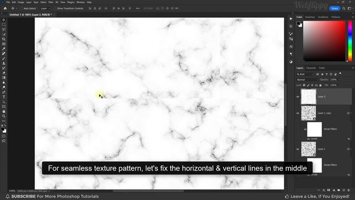Open the layer Kind filter dropdown
This screenshot has height=200, width=355.
pos(305,74)
